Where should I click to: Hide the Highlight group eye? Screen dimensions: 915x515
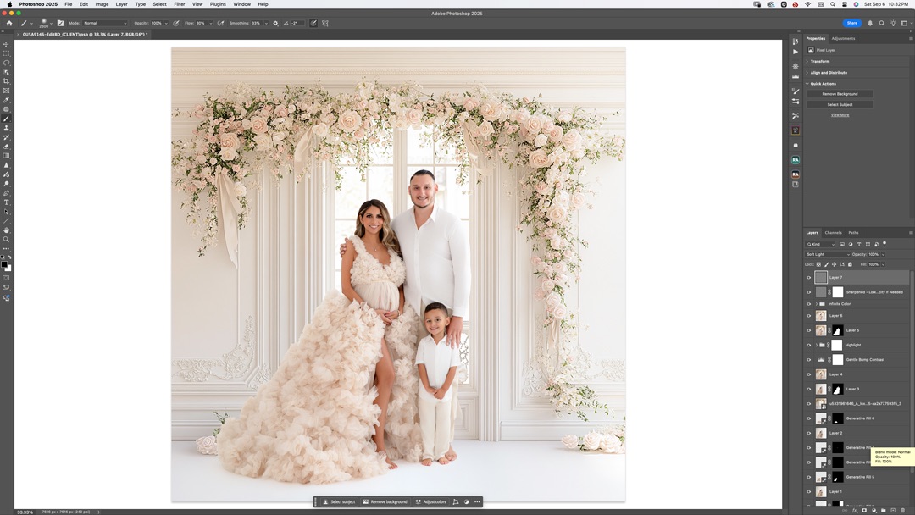(x=809, y=346)
